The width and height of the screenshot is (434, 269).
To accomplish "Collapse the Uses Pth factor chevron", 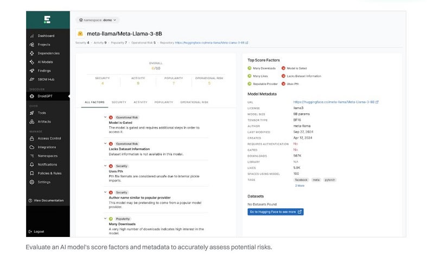I will click(105, 166).
